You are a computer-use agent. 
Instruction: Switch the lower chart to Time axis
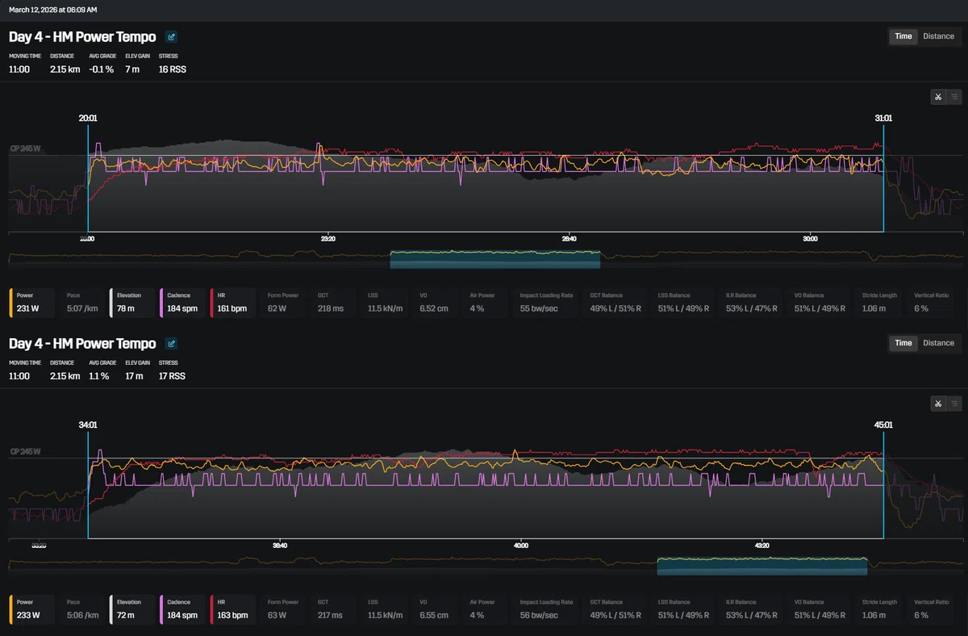tap(903, 343)
